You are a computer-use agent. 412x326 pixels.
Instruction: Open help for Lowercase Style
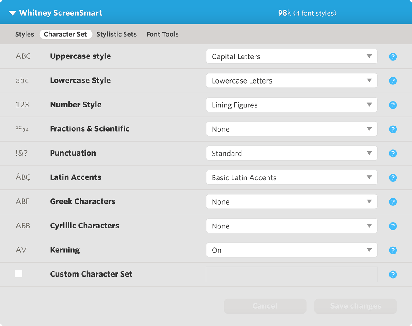(393, 81)
